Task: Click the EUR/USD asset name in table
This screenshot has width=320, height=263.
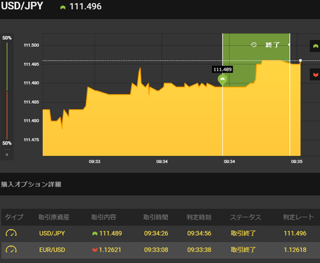Action: coord(52,250)
